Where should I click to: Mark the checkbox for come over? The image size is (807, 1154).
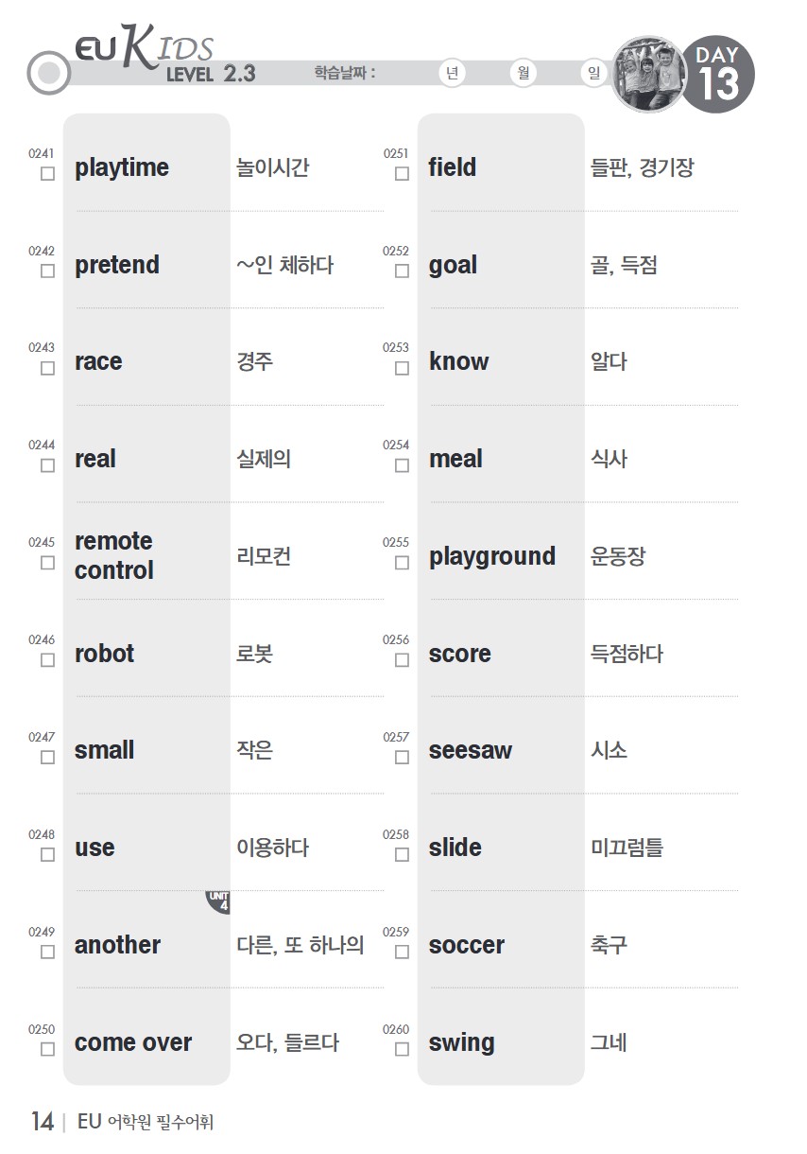[47, 1049]
